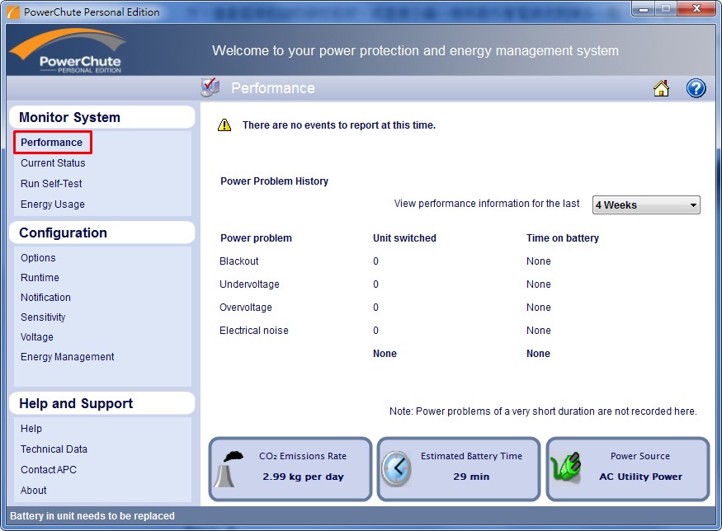722x531 pixels.
Task: Open Energy Management settings
Action: (68, 357)
